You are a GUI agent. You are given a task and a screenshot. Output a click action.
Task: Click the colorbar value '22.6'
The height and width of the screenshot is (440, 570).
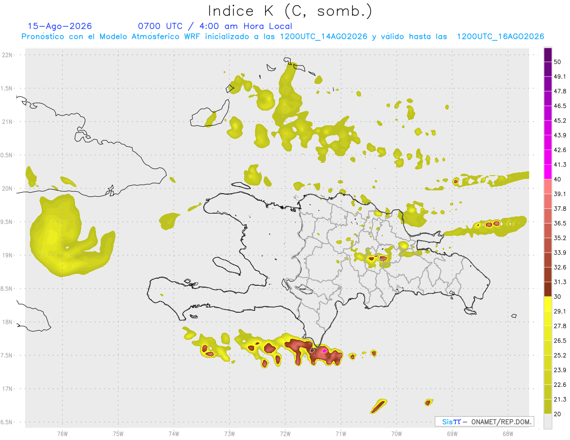(560, 385)
